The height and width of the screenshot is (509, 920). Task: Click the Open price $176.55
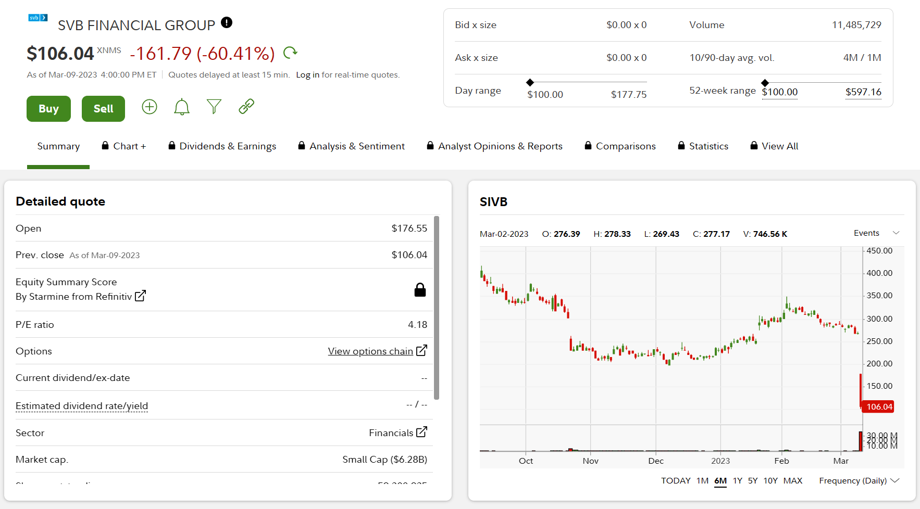coord(409,228)
